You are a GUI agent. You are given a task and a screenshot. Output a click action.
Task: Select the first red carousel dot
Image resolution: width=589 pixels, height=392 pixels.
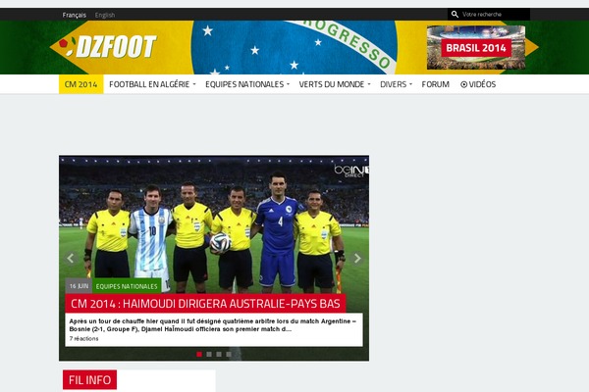pos(199,354)
